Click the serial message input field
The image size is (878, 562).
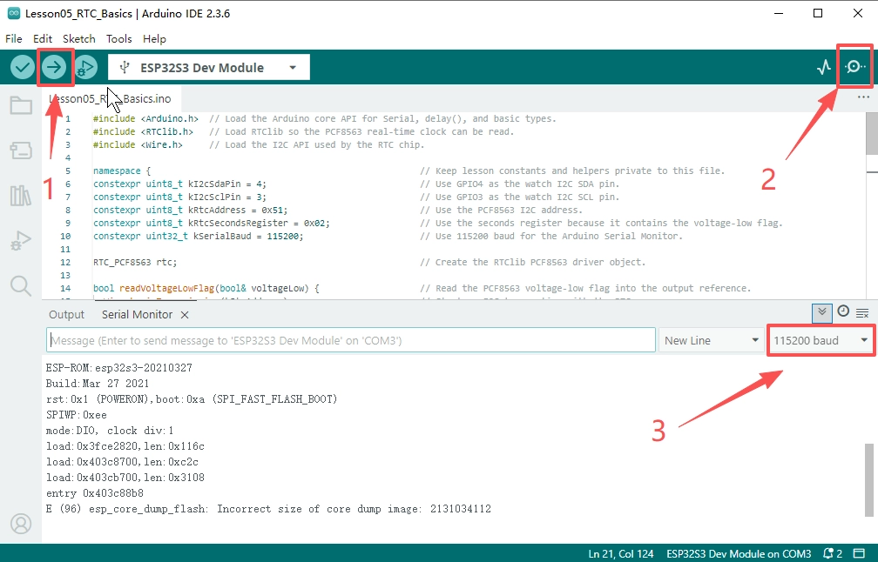pyautogui.click(x=350, y=340)
